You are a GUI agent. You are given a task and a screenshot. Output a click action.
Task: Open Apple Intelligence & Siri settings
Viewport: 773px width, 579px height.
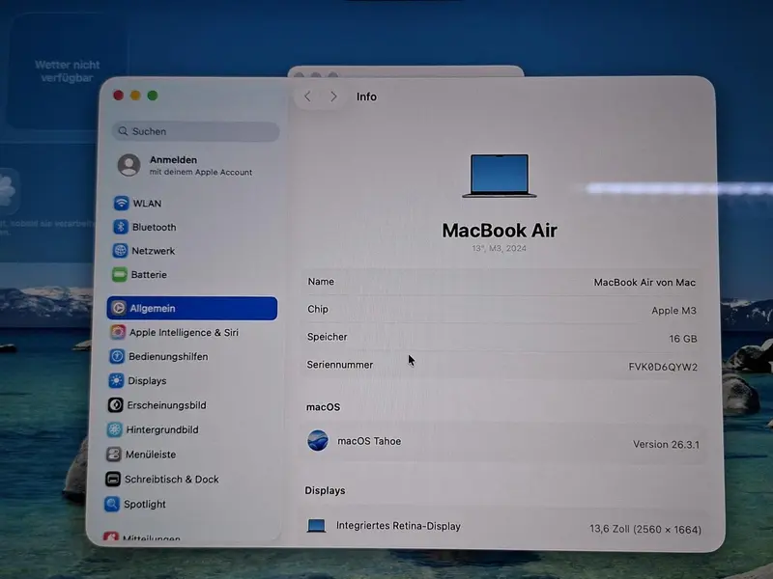[x=191, y=332]
